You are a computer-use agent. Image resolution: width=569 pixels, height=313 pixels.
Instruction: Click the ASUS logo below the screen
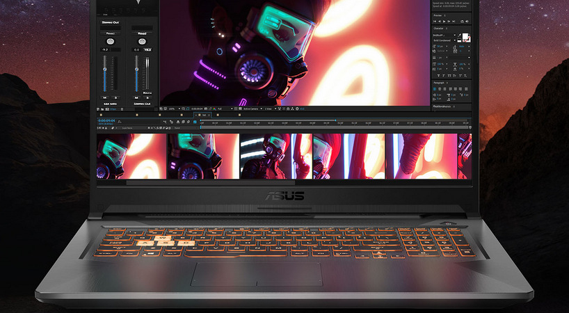pos(284,196)
